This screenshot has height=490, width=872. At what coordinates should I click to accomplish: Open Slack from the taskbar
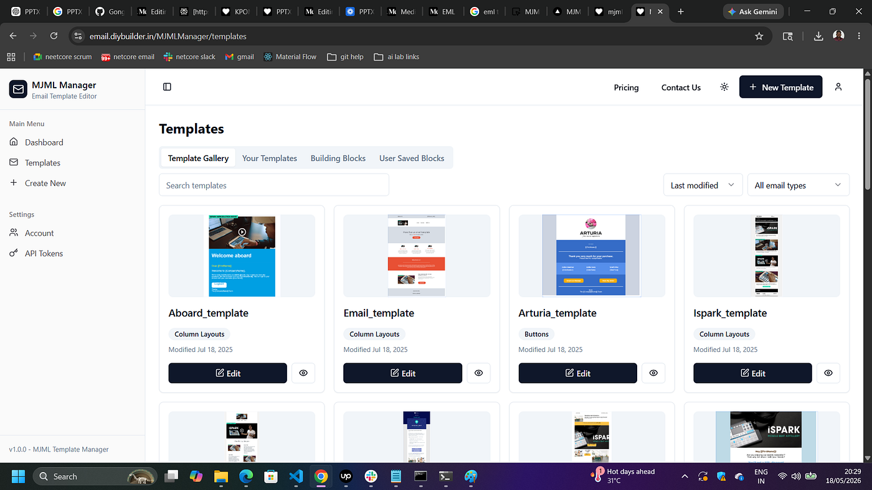pyautogui.click(x=371, y=476)
